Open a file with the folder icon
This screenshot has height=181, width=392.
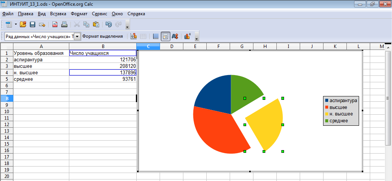click(x=23, y=24)
